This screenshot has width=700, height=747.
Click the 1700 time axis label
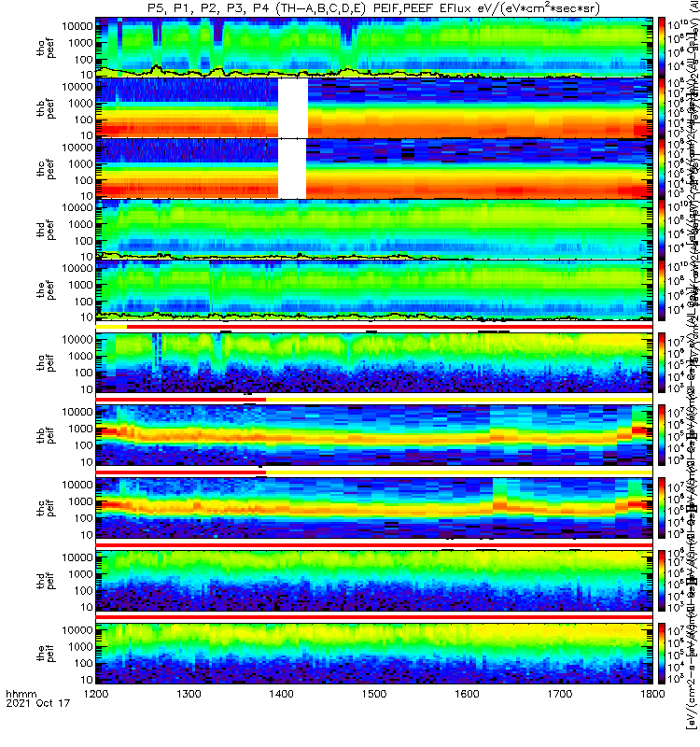pyautogui.click(x=559, y=694)
